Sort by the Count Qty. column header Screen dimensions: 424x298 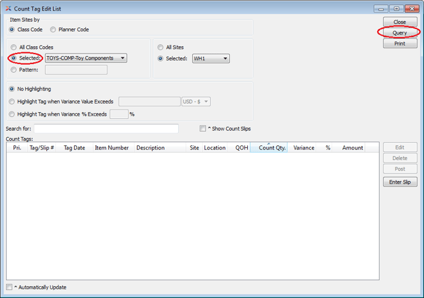[272, 148]
